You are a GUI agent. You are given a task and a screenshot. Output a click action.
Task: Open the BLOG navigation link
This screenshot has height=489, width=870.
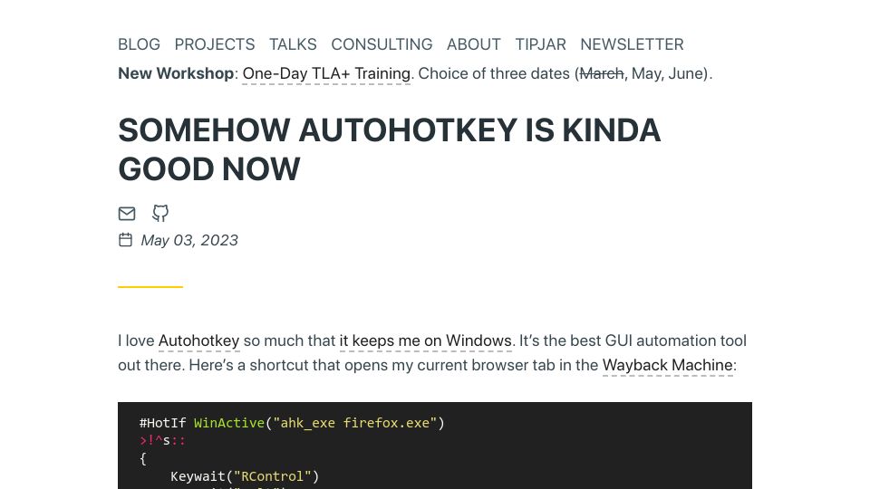tap(139, 44)
